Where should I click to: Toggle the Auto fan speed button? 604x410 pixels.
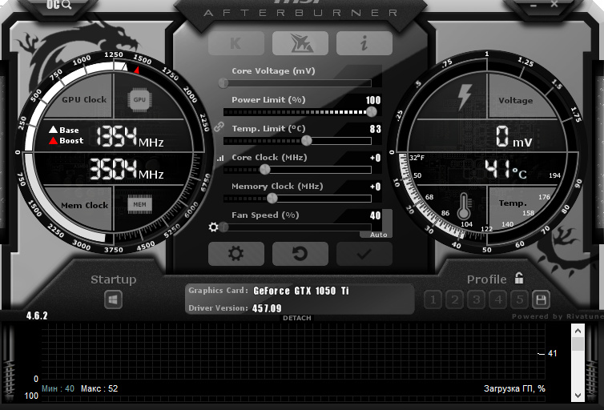pyautogui.click(x=378, y=235)
